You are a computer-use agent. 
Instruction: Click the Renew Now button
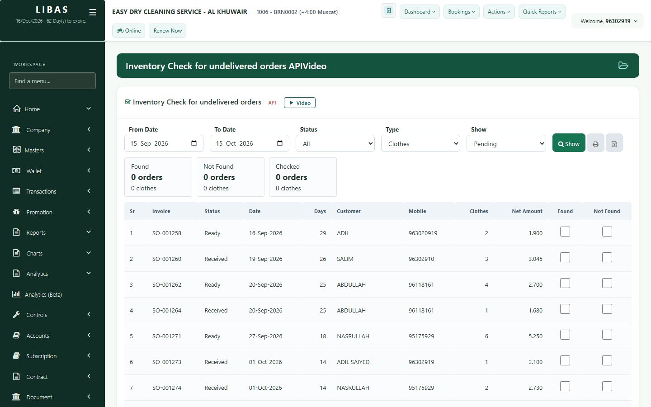coord(167,31)
